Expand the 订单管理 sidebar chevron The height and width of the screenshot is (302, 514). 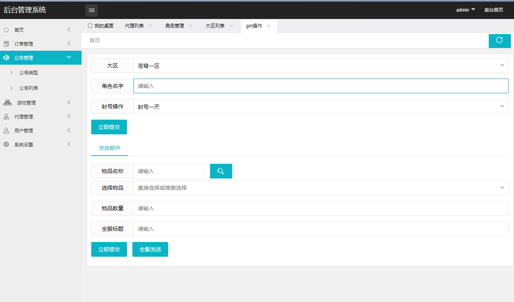coord(69,44)
